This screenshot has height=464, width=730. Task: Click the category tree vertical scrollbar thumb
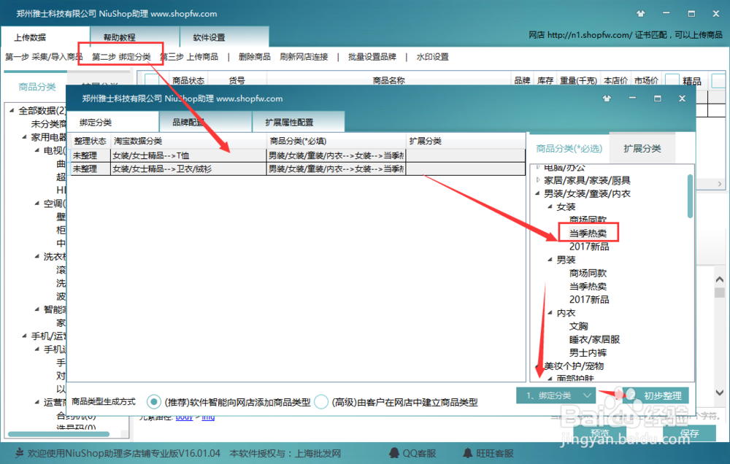[x=690, y=196]
